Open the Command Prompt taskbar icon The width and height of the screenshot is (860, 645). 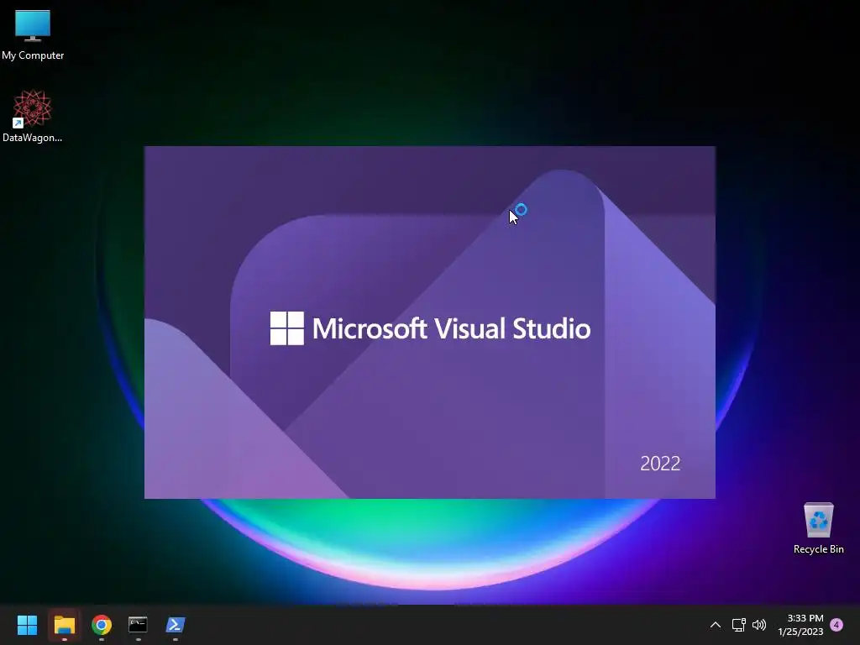pos(138,625)
